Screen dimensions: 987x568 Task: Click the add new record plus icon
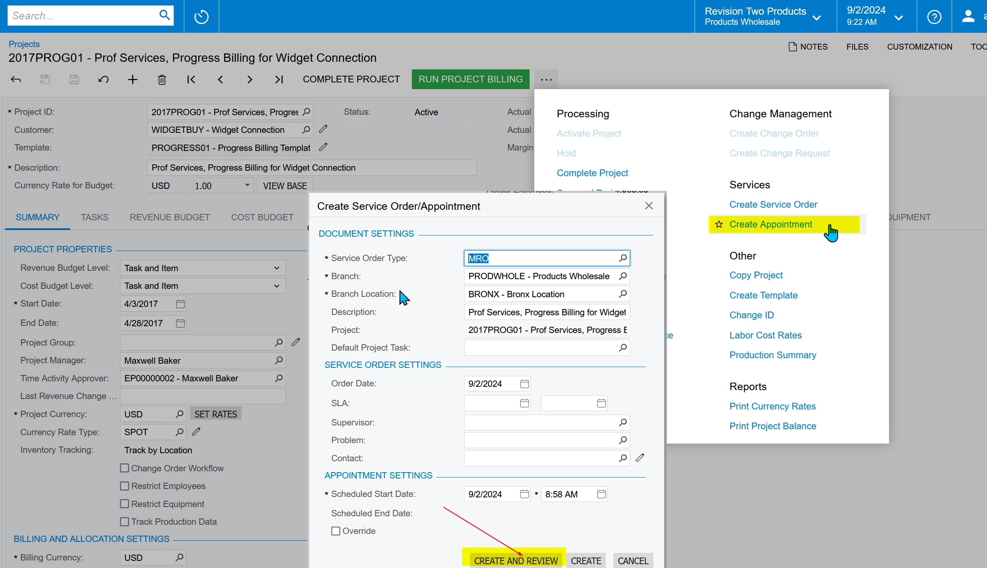133,79
